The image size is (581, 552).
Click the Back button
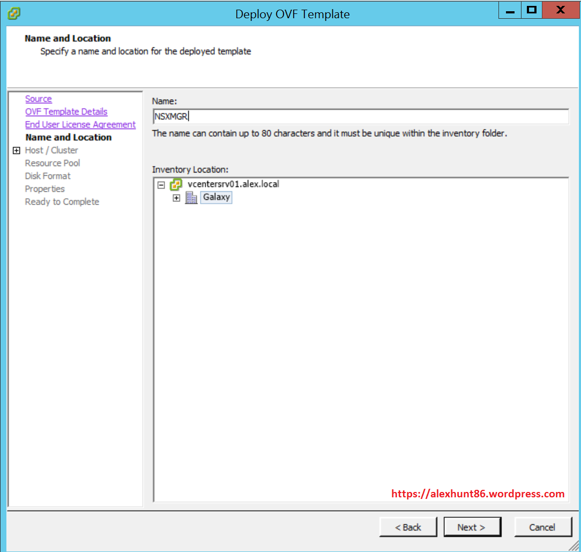pos(408,527)
